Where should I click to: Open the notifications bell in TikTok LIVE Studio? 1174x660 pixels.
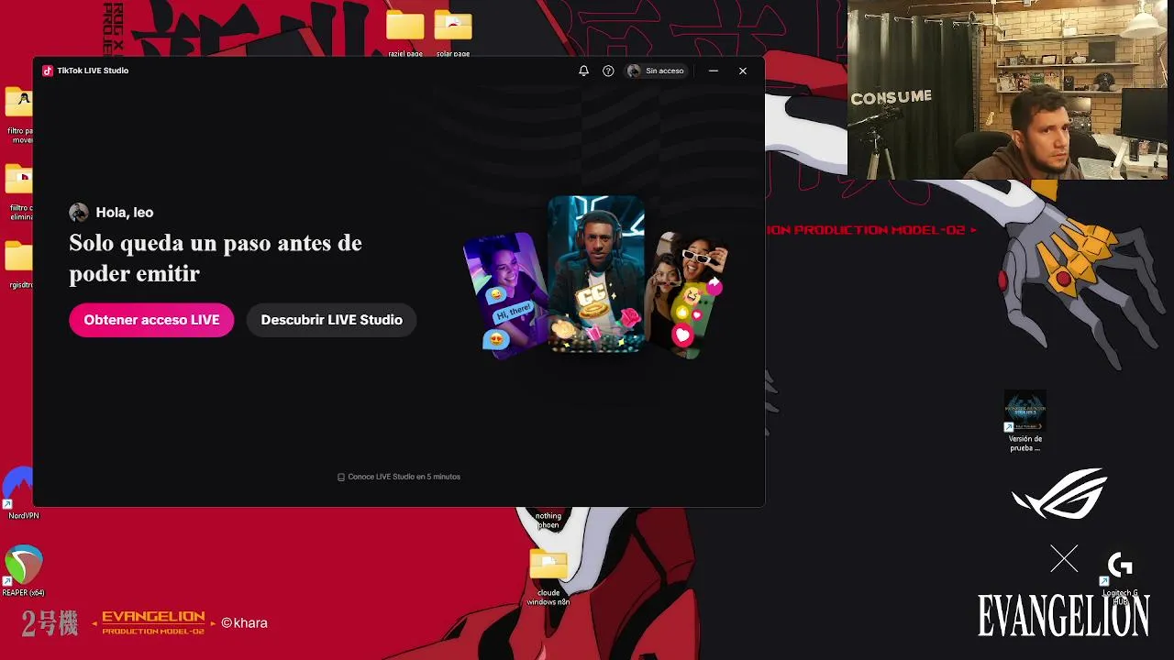click(583, 71)
